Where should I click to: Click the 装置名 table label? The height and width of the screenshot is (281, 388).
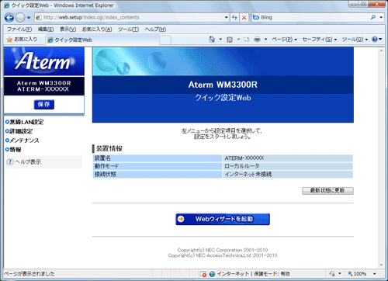pos(102,158)
